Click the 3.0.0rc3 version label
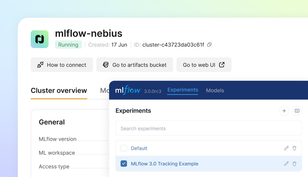308x177 pixels. pos(153,91)
